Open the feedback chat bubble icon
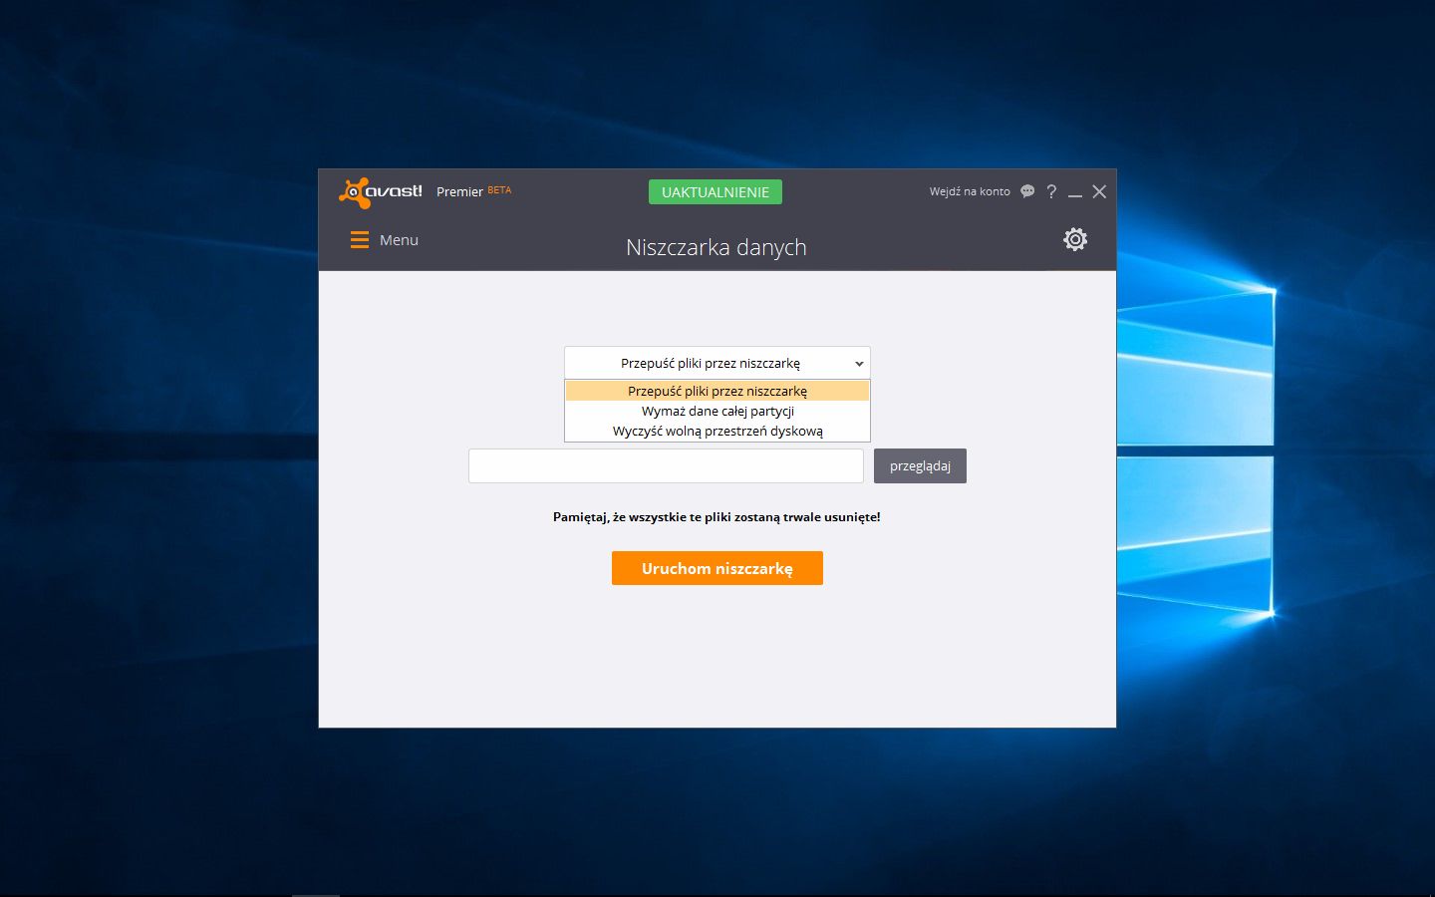Viewport: 1435px width, 897px height. tap(1026, 190)
